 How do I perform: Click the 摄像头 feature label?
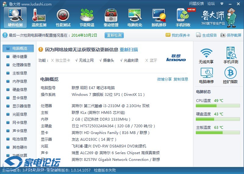pos(109,60)
